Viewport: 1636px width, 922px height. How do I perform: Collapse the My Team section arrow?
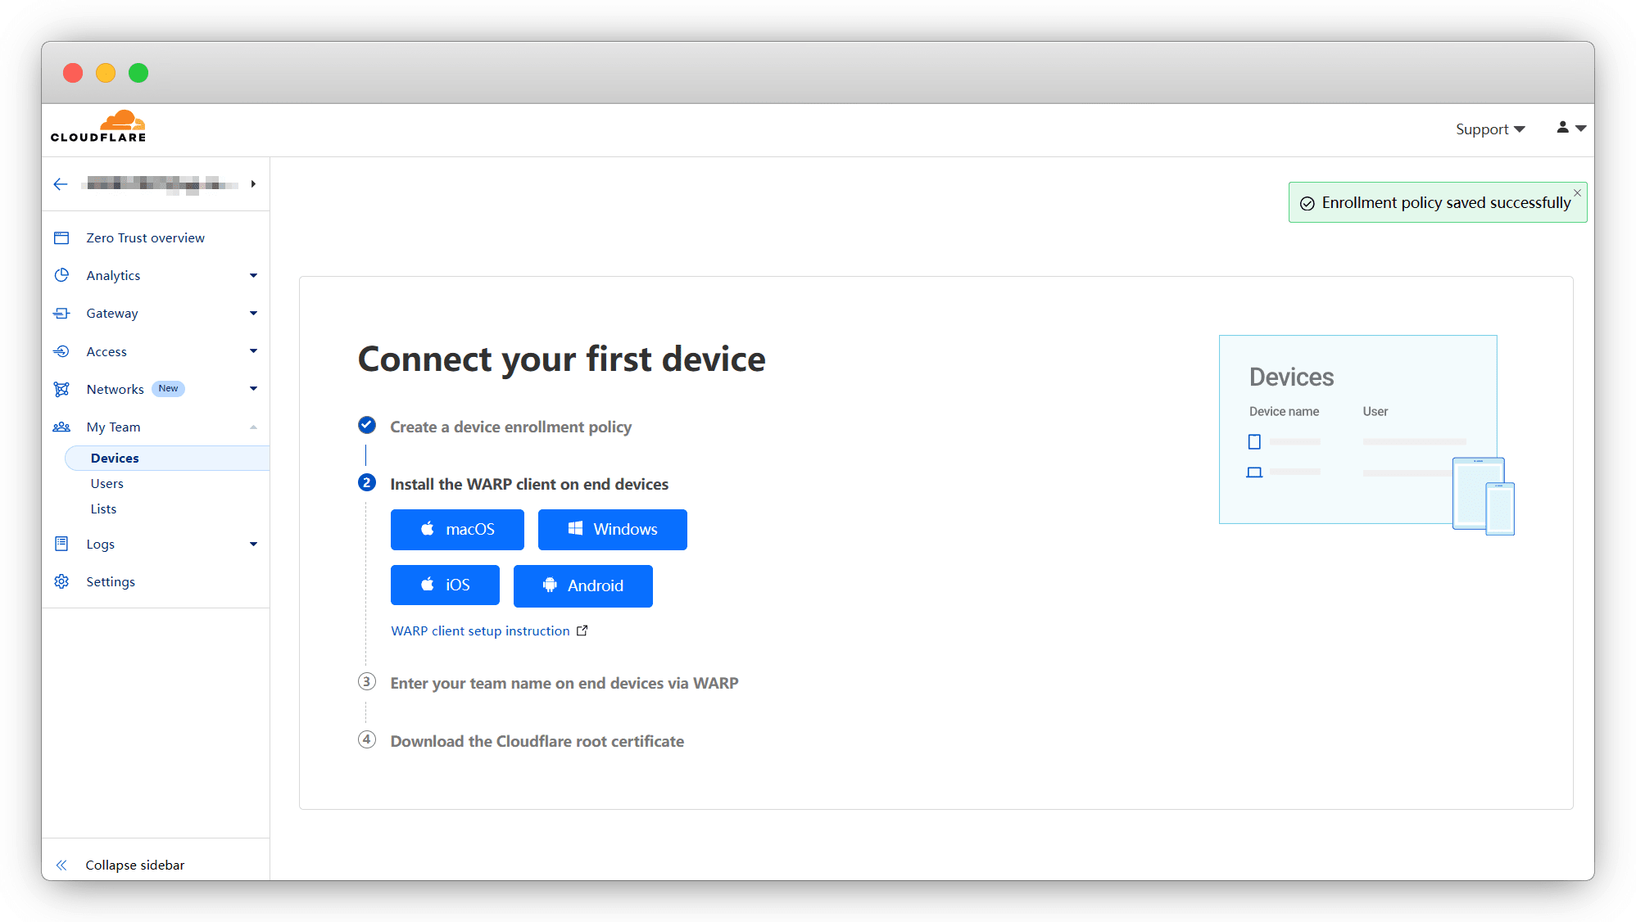click(x=253, y=427)
